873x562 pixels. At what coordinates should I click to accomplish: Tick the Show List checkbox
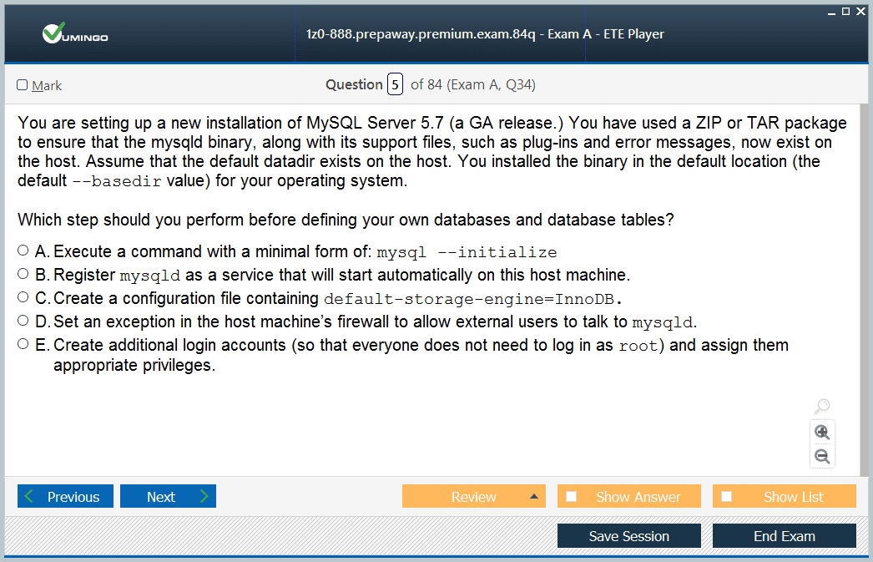[x=727, y=497]
